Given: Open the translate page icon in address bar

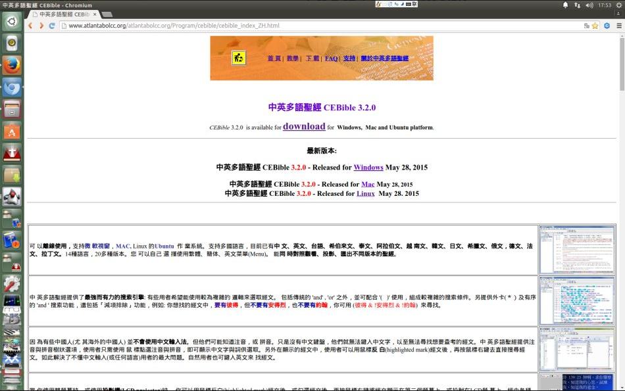Looking at the screenshot, I should [587, 26].
